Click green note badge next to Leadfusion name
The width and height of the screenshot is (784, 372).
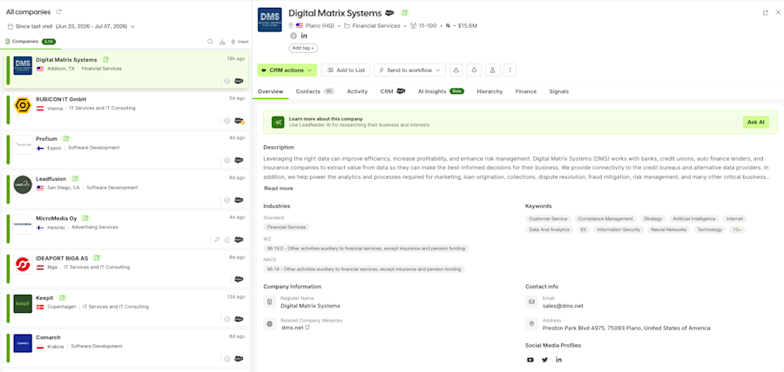(76, 178)
